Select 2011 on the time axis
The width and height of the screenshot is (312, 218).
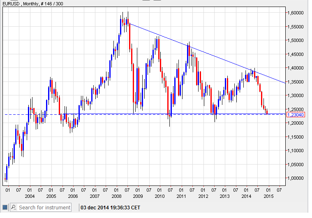(x=181, y=196)
